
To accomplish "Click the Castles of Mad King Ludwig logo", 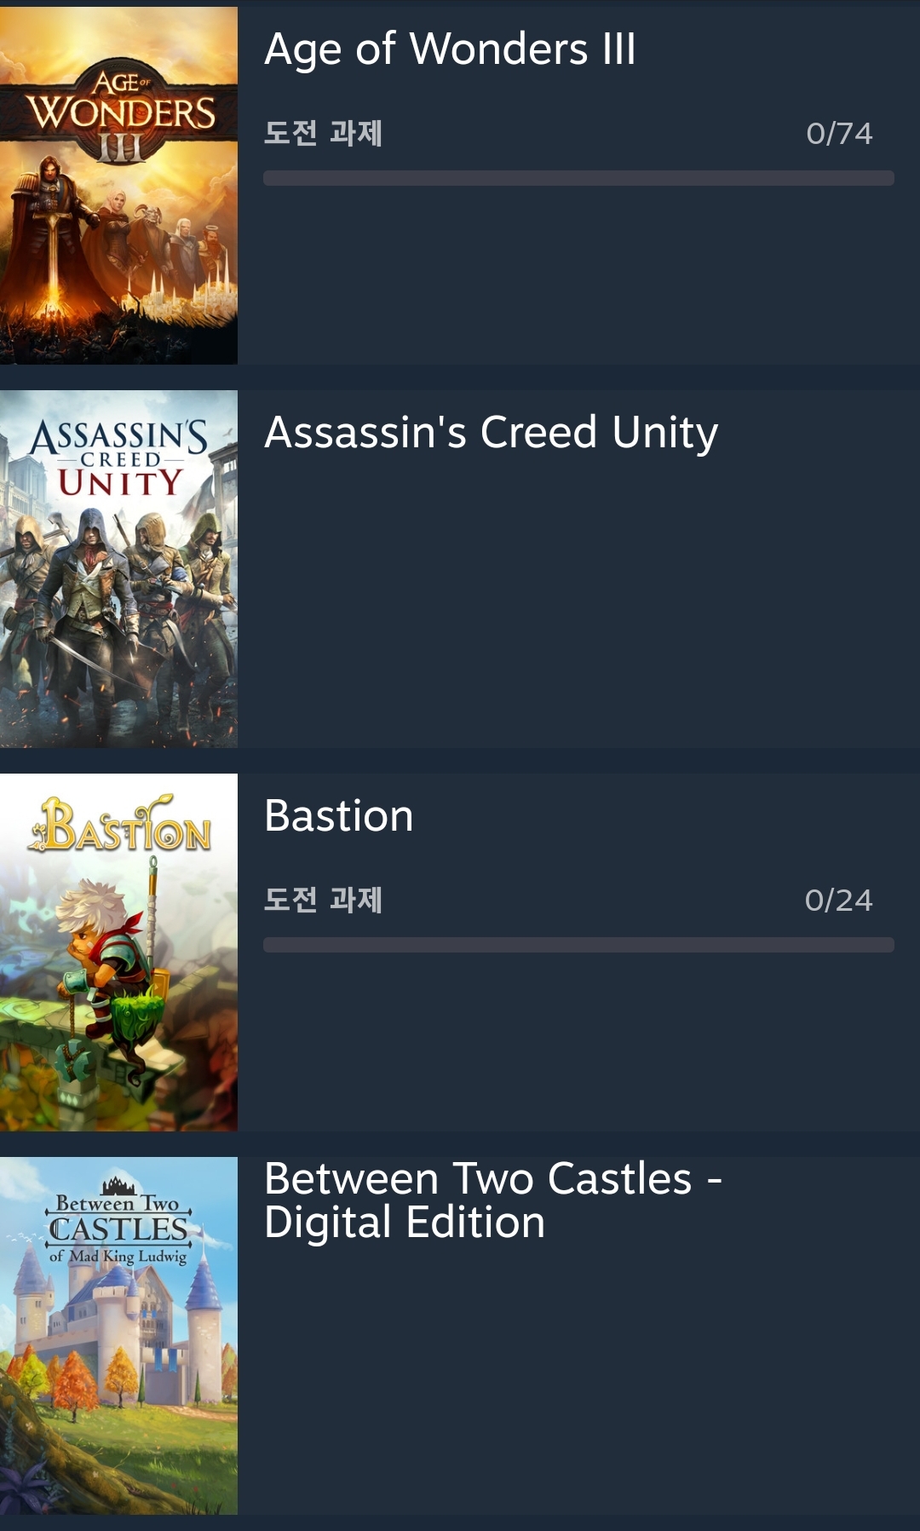I will pyautogui.click(x=118, y=1221).
